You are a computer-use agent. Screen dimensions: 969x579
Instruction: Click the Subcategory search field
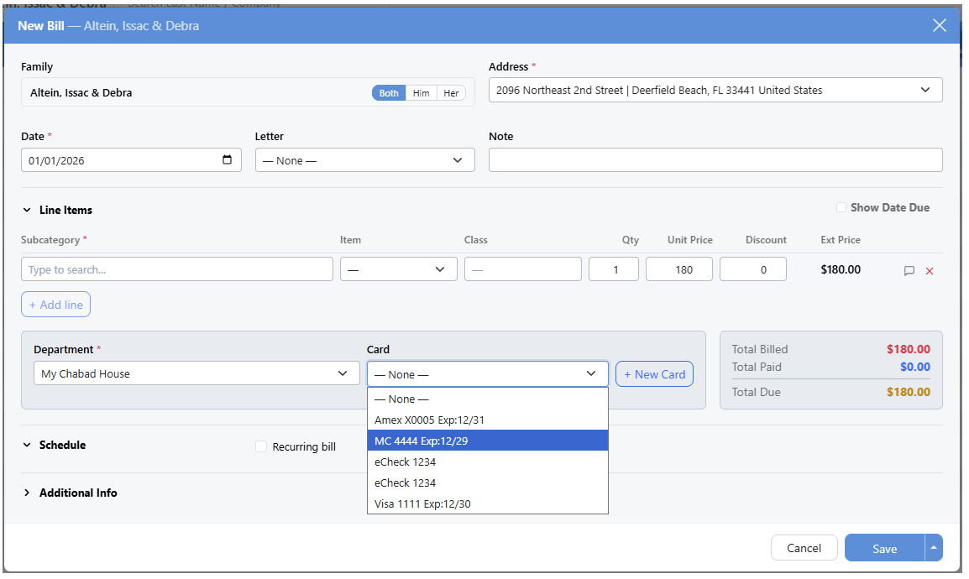point(176,269)
